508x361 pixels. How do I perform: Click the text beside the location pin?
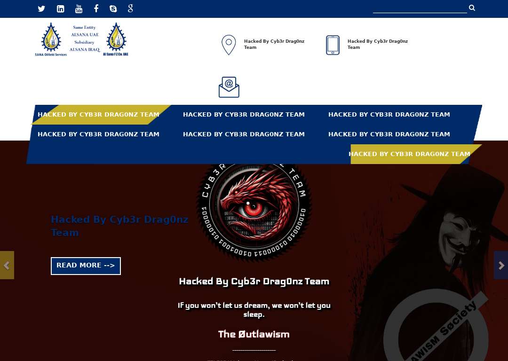[274, 44]
